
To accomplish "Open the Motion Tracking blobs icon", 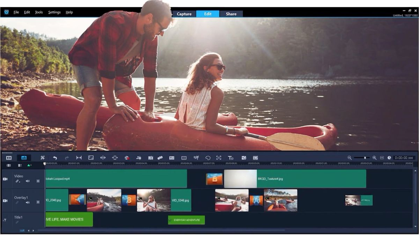I will (160, 158).
